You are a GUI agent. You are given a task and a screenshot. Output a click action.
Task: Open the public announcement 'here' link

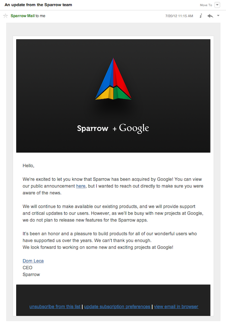point(81,186)
